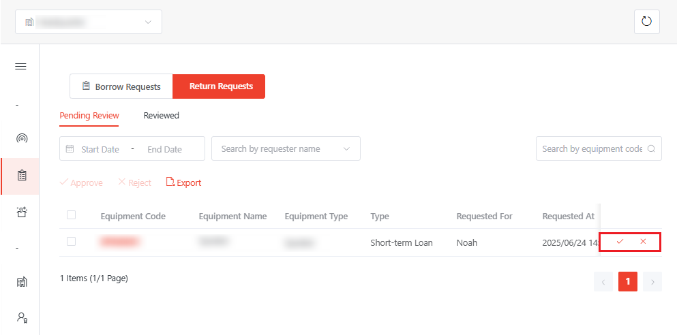Open the organization selector dropdown
Viewport: 677px width, 335px height.
click(x=89, y=22)
